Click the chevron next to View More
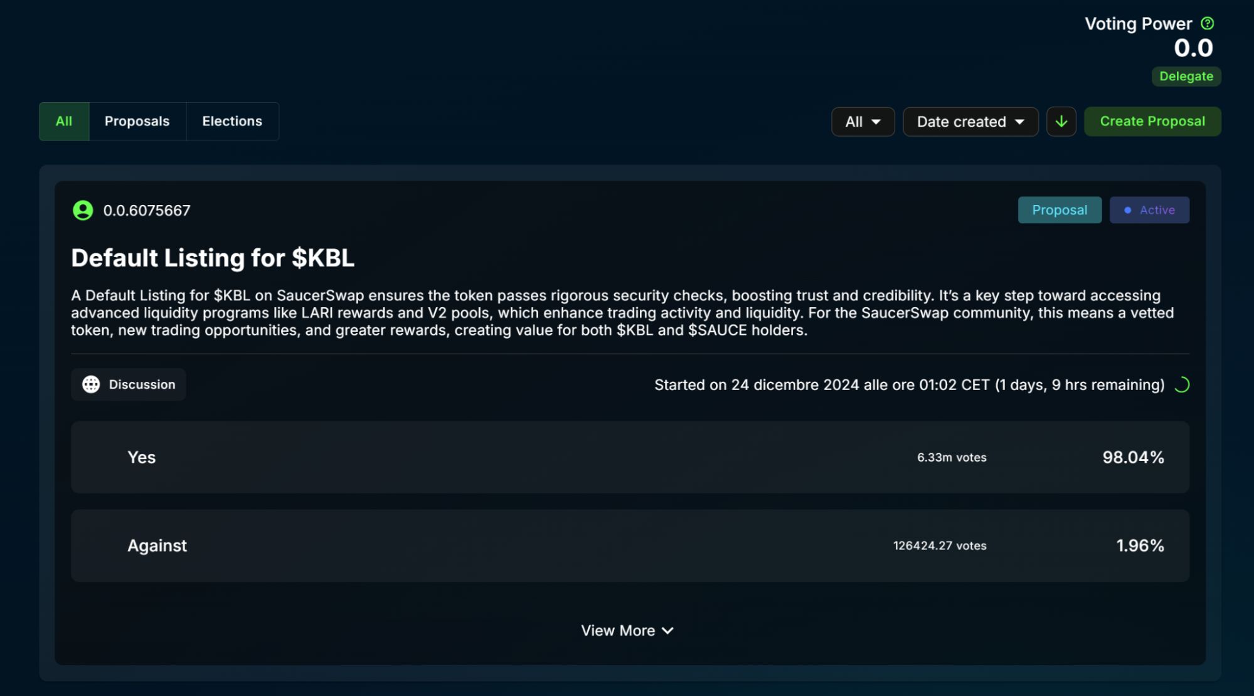The image size is (1254, 696). (668, 631)
